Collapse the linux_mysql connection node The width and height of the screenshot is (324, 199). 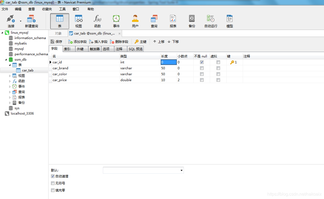pos(2,33)
